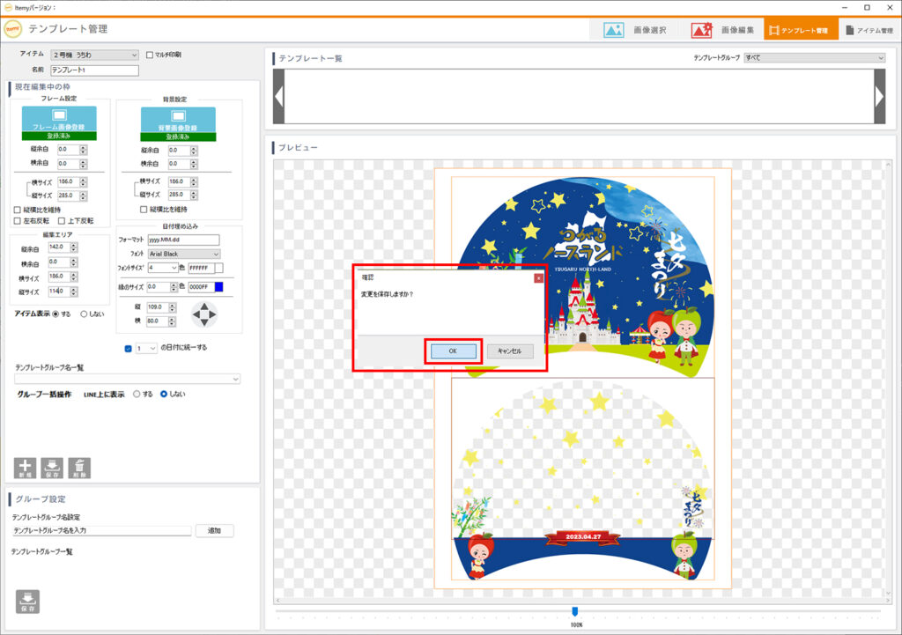The width and height of the screenshot is (902, 635).
Task: Check the 左右反転 checkbox
Action: coord(18,220)
